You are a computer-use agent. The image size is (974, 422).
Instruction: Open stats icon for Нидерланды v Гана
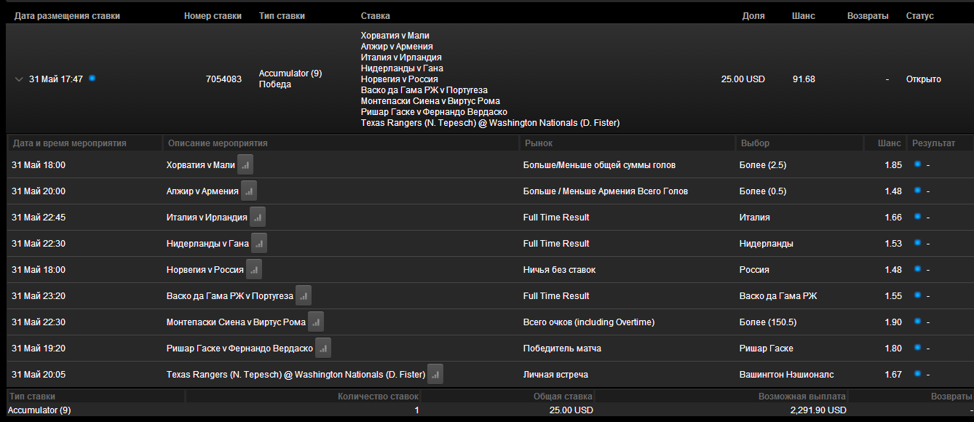[x=259, y=244]
